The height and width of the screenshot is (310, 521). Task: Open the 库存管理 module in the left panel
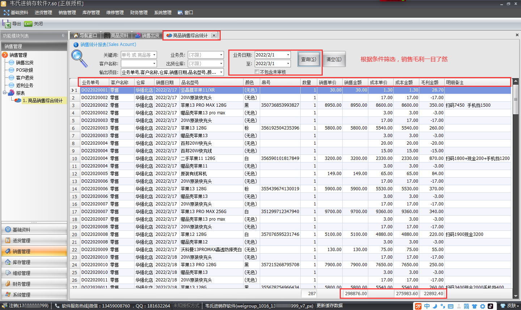tap(34, 262)
